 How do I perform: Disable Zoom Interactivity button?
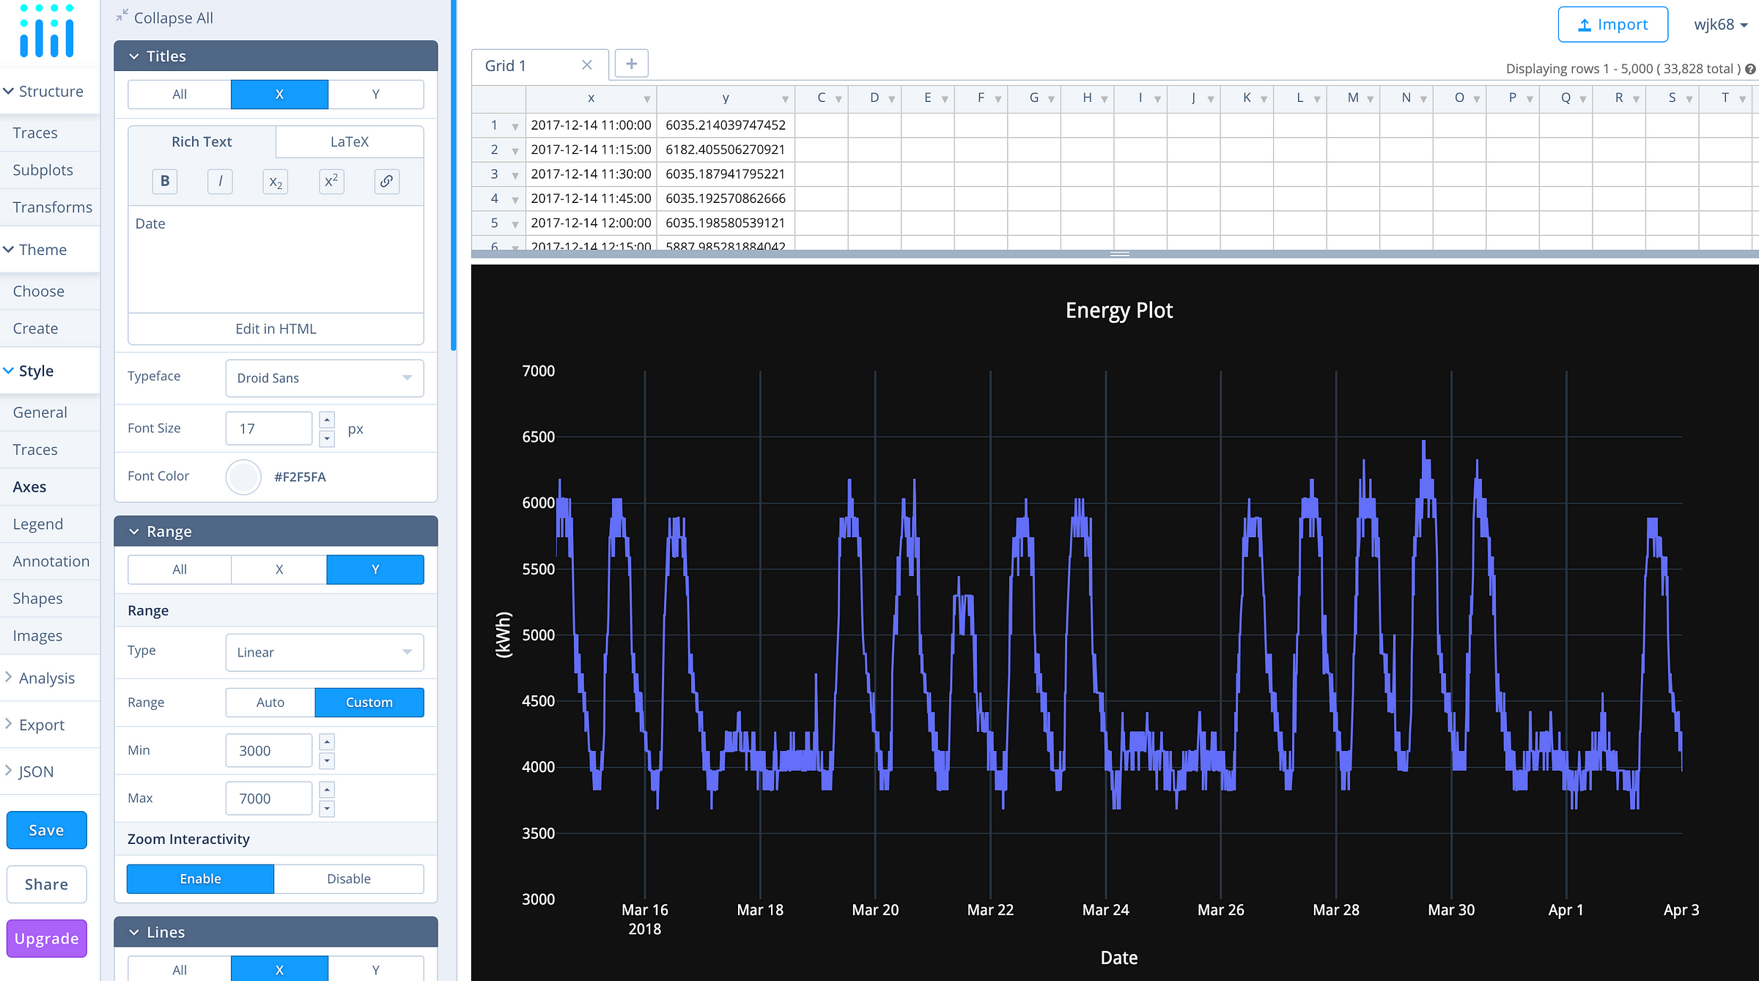(349, 878)
